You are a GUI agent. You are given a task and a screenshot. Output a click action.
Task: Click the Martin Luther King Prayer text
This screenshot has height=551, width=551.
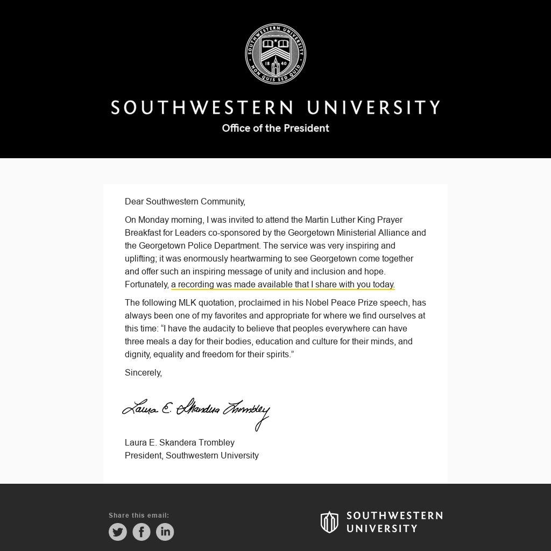pyautogui.click(x=354, y=220)
